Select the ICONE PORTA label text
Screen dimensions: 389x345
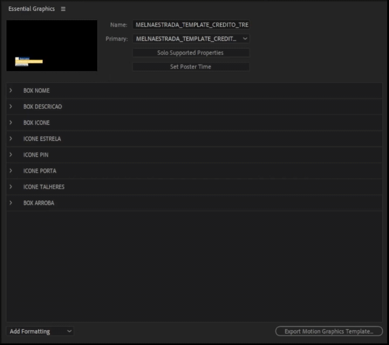click(40, 171)
